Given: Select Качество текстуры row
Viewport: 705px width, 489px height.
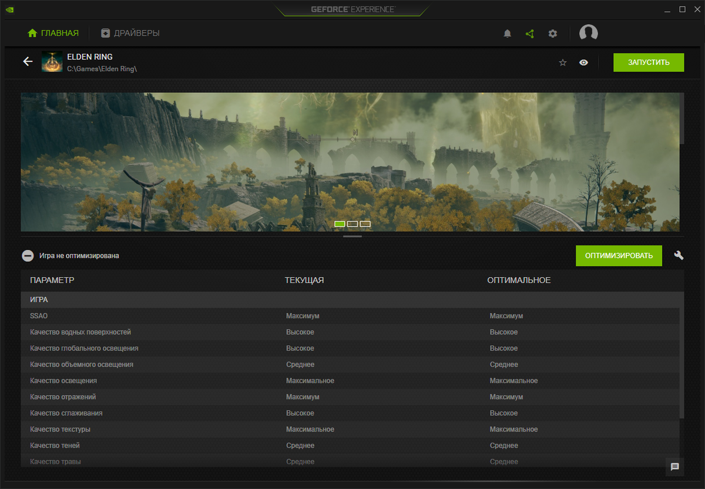Looking at the screenshot, I should click(x=350, y=430).
